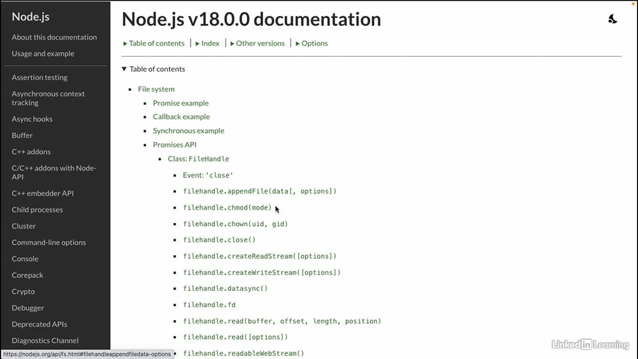The image size is (638, 359).
Task: Open Crypto docs in sidebar
Action: coord(23,292)
